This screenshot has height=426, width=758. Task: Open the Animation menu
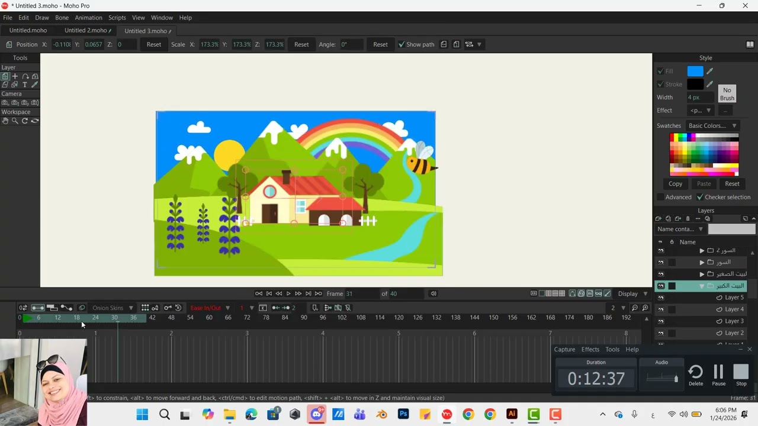point(88,18)
